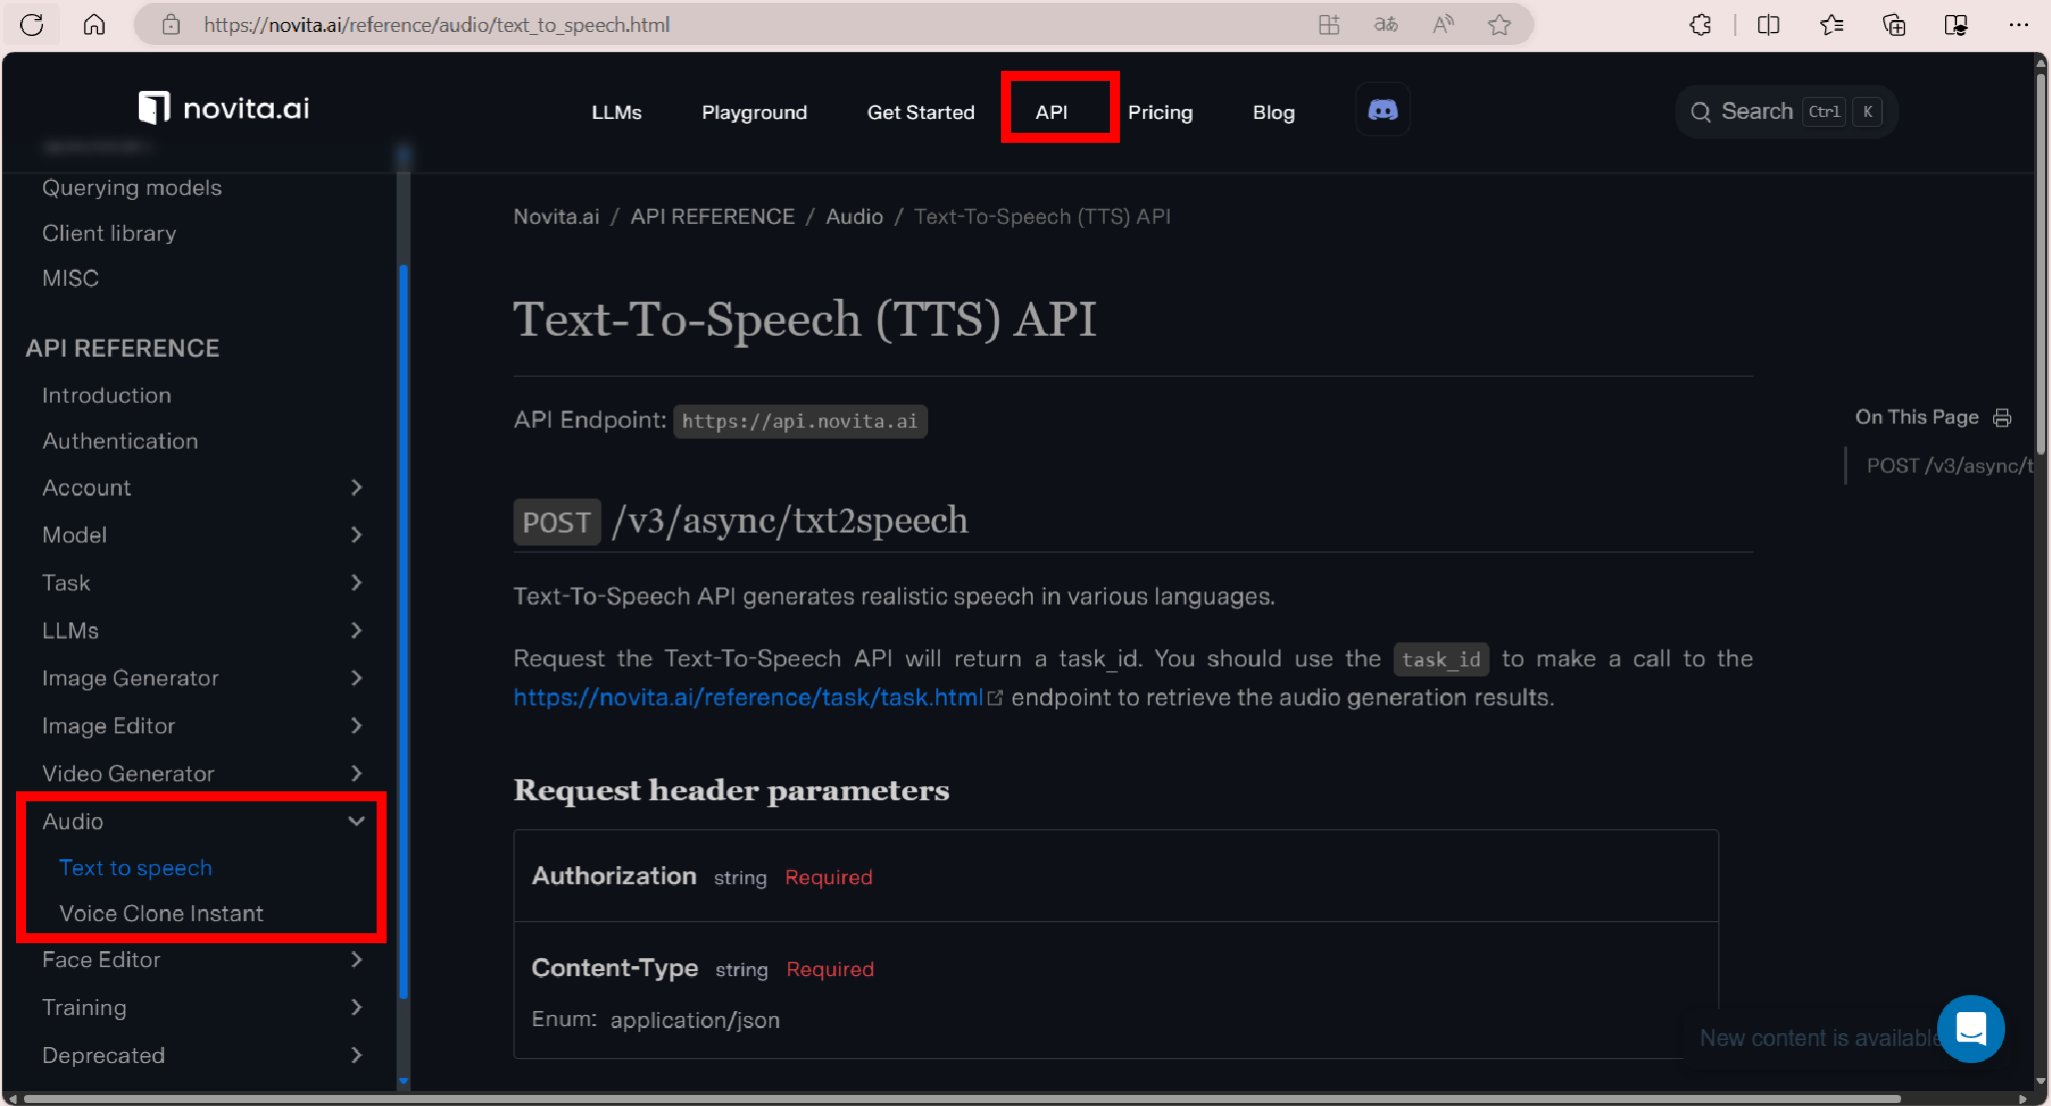Expand the Image Generator section
2051x1106 pixels.
tap(357, 678)
